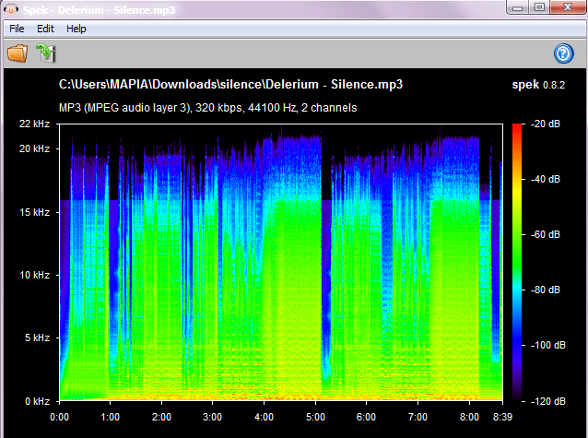The width and height of the screenshot is (588, 438).
Task: Click the MP3 320 kbps format description line
Action: coord(207,108)
